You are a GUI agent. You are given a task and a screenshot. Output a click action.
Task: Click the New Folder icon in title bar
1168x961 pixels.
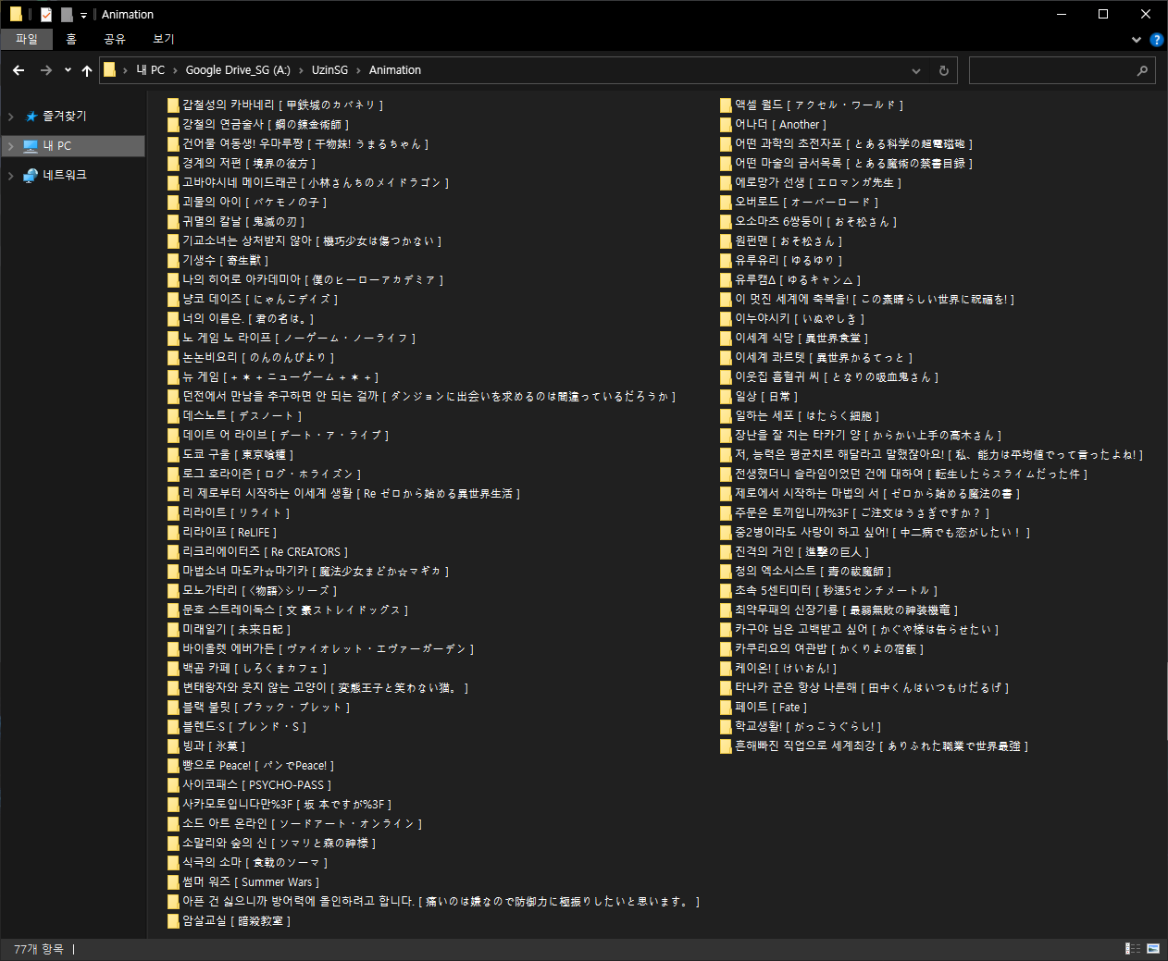[67, 14]
